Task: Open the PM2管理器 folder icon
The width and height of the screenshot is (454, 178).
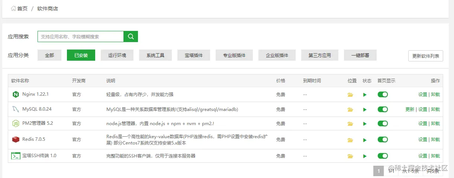Action: [x=350, y=124]
